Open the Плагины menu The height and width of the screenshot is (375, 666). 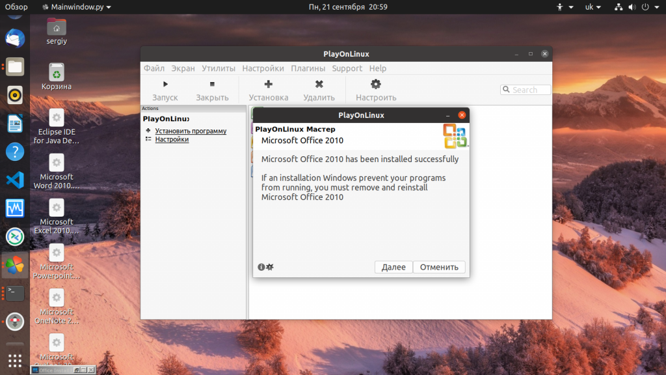(x=308, y=68)
